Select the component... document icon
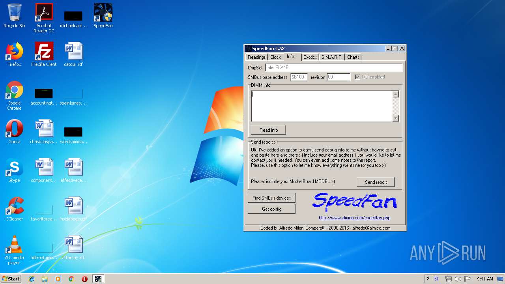Screen dimensions: 505x284 click(x=44, y=170)
